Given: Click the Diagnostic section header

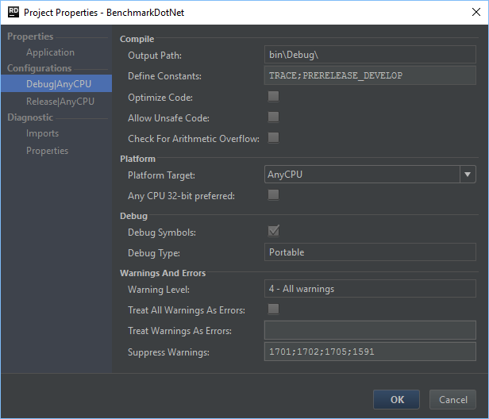Looking at the screenshot, I should click(30, 117).
